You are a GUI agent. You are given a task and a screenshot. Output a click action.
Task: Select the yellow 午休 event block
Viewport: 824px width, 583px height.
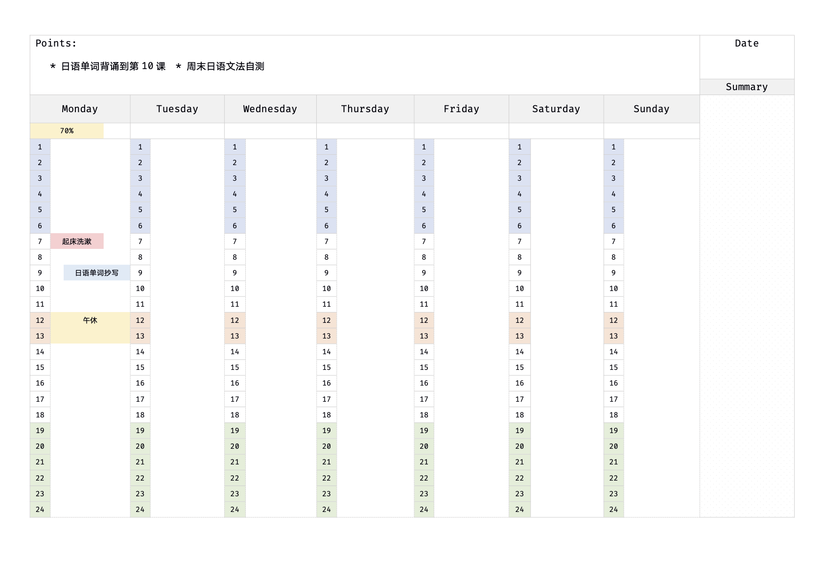tap(90, 327)
